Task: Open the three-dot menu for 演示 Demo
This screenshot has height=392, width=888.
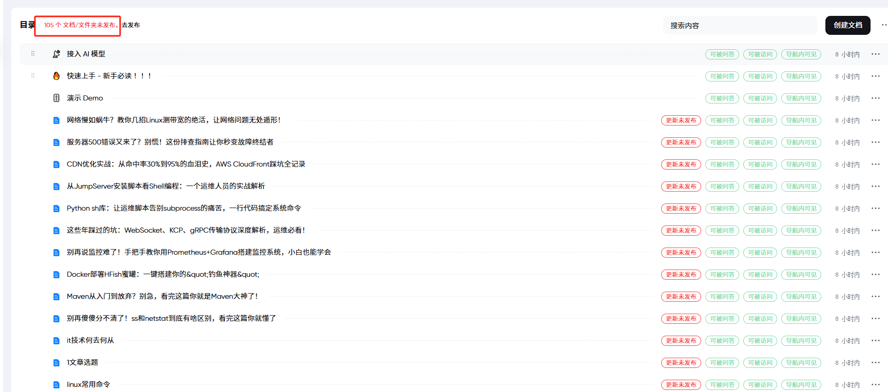Action: 875,98
